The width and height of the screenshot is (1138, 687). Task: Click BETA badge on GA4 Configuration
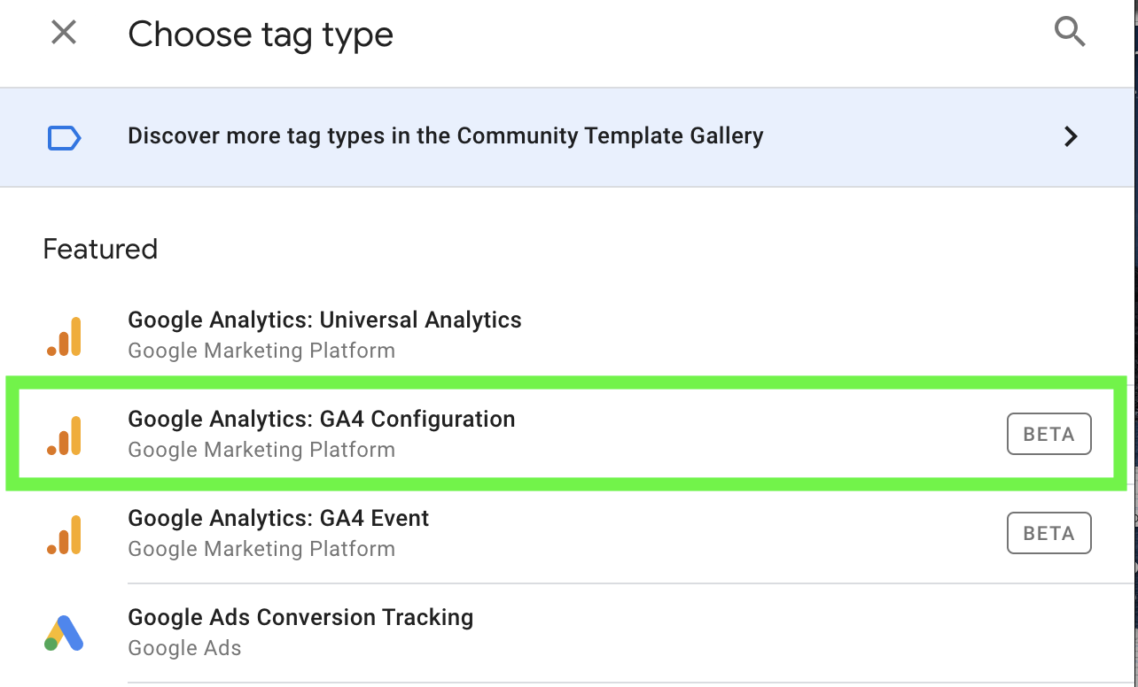tap(1049, 435)
